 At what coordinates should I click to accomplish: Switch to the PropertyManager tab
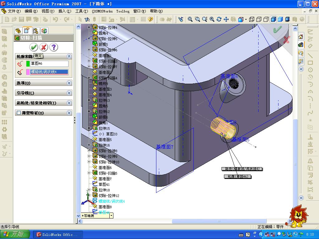point(27,30)
